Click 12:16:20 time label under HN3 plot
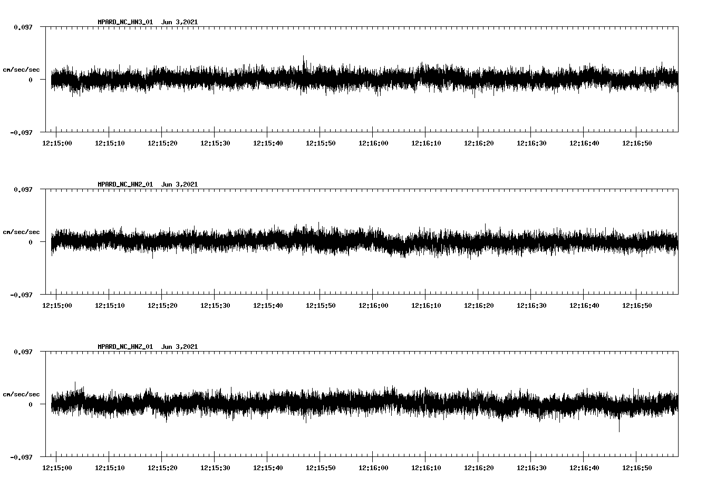Viewport: 716px width, 487px height. click(x=479, y=143)
